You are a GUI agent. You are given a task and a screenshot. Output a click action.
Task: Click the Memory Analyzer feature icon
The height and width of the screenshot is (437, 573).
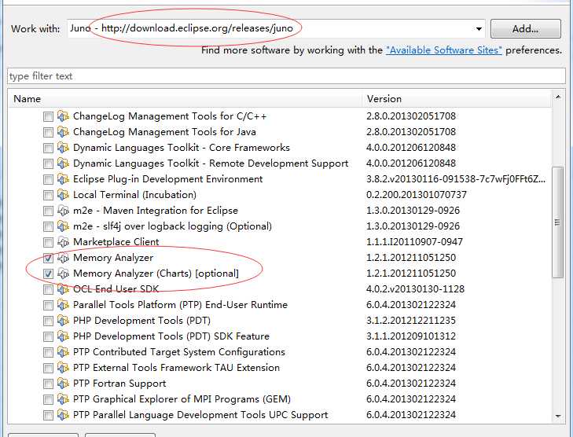(63, 258)
